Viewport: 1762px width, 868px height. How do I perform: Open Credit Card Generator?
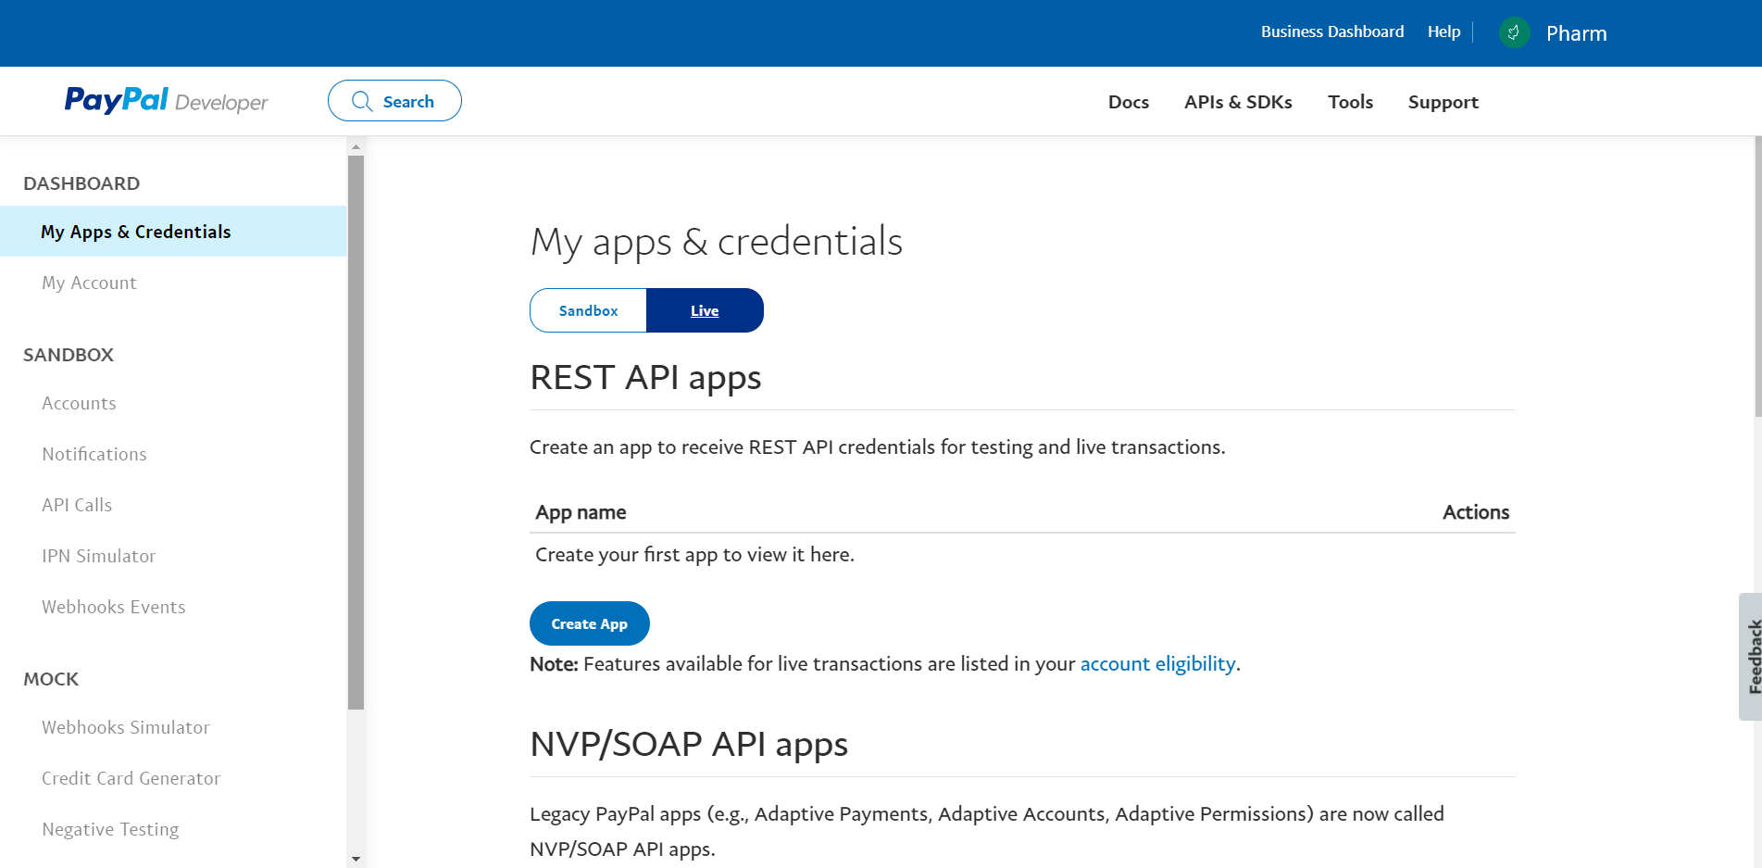(x=131, y=778)
